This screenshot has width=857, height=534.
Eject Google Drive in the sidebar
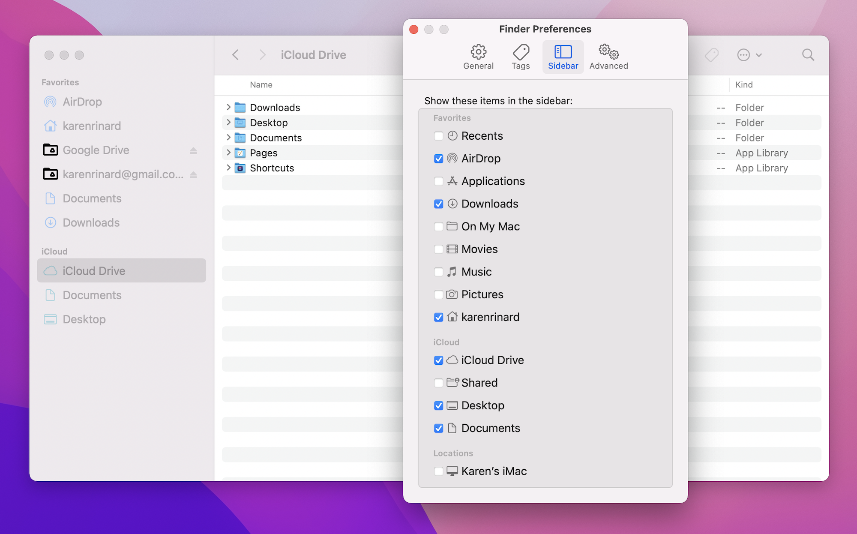tap(193, 150)
